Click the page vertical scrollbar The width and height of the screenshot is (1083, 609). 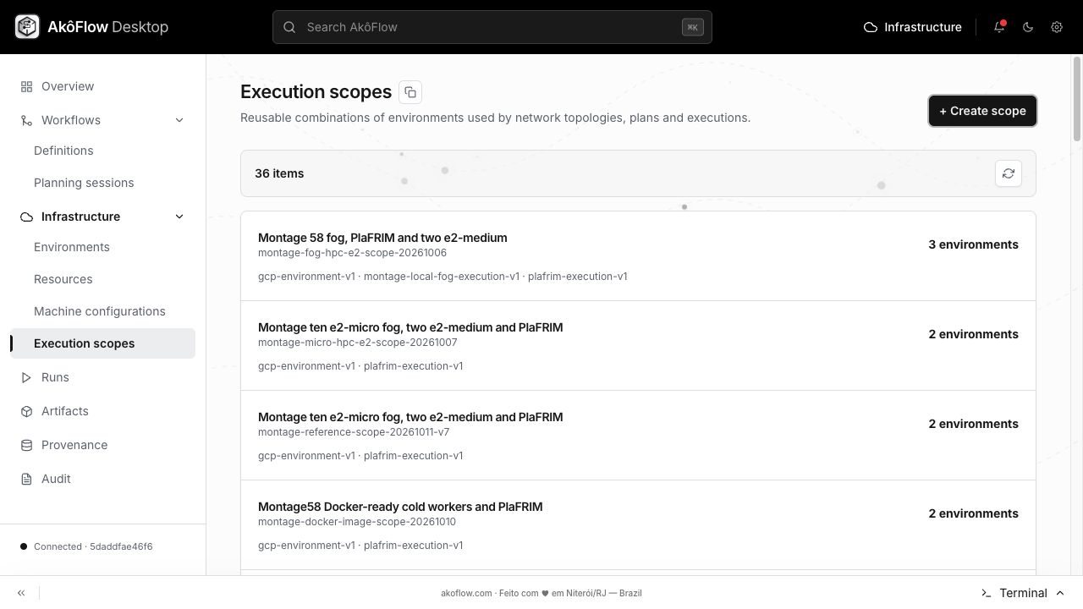(1077, 99)
